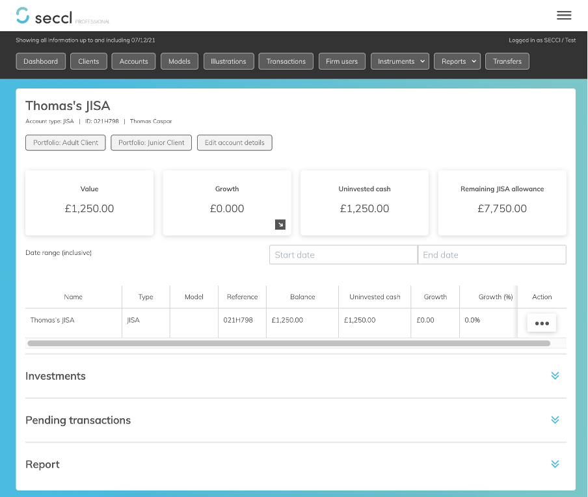Open the Models page
588x497 pixels.
(179, 60)
